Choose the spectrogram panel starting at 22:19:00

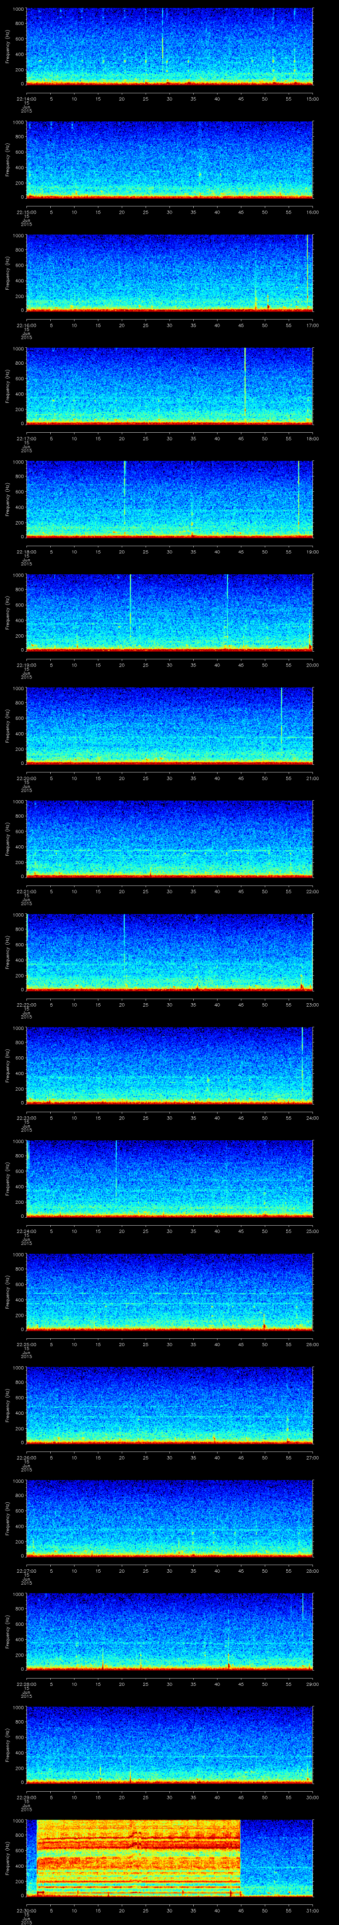point(169,612)
